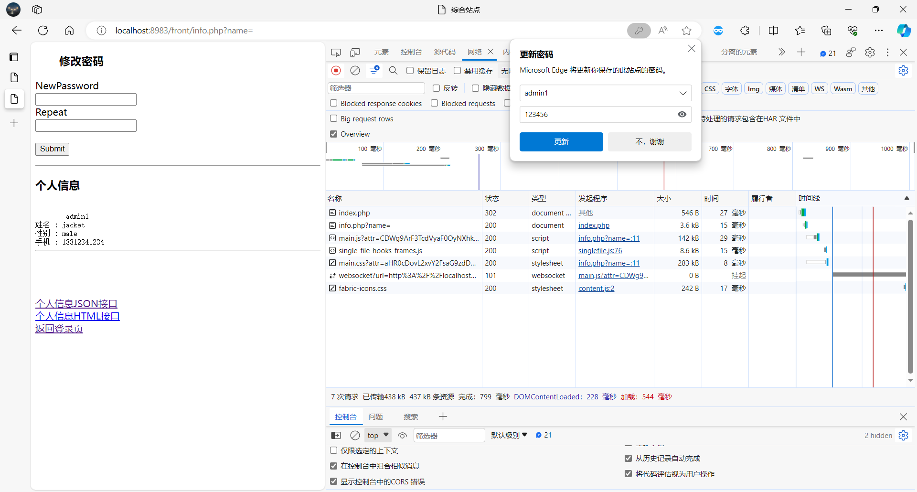This screenshot has height=492, width=917.
Task: Open DevTools settings gear icon
Action: click(x=870, y=52)
